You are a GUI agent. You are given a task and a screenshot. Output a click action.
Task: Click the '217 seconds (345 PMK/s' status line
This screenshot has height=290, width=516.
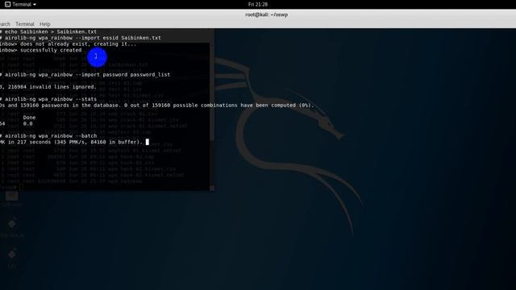[x=72, y=142]
